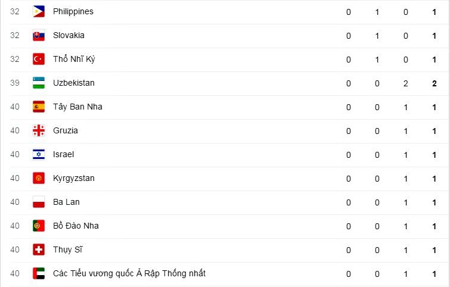The height and width of the screenshot is (287, 450).
Task: Click the Kyrgyzstan flag icon
Action: tap(39, 178)
